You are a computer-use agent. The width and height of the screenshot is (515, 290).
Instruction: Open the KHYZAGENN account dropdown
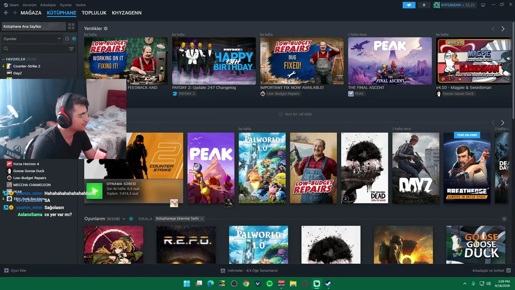point(454,5)
